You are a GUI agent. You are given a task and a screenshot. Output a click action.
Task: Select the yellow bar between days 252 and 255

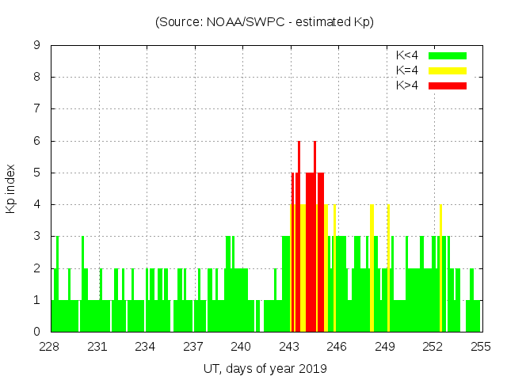point(440,269)
